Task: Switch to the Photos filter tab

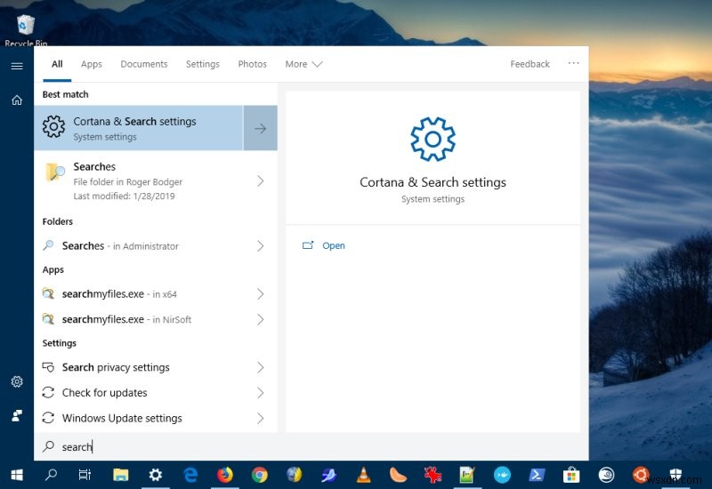Action: point(253,64)
